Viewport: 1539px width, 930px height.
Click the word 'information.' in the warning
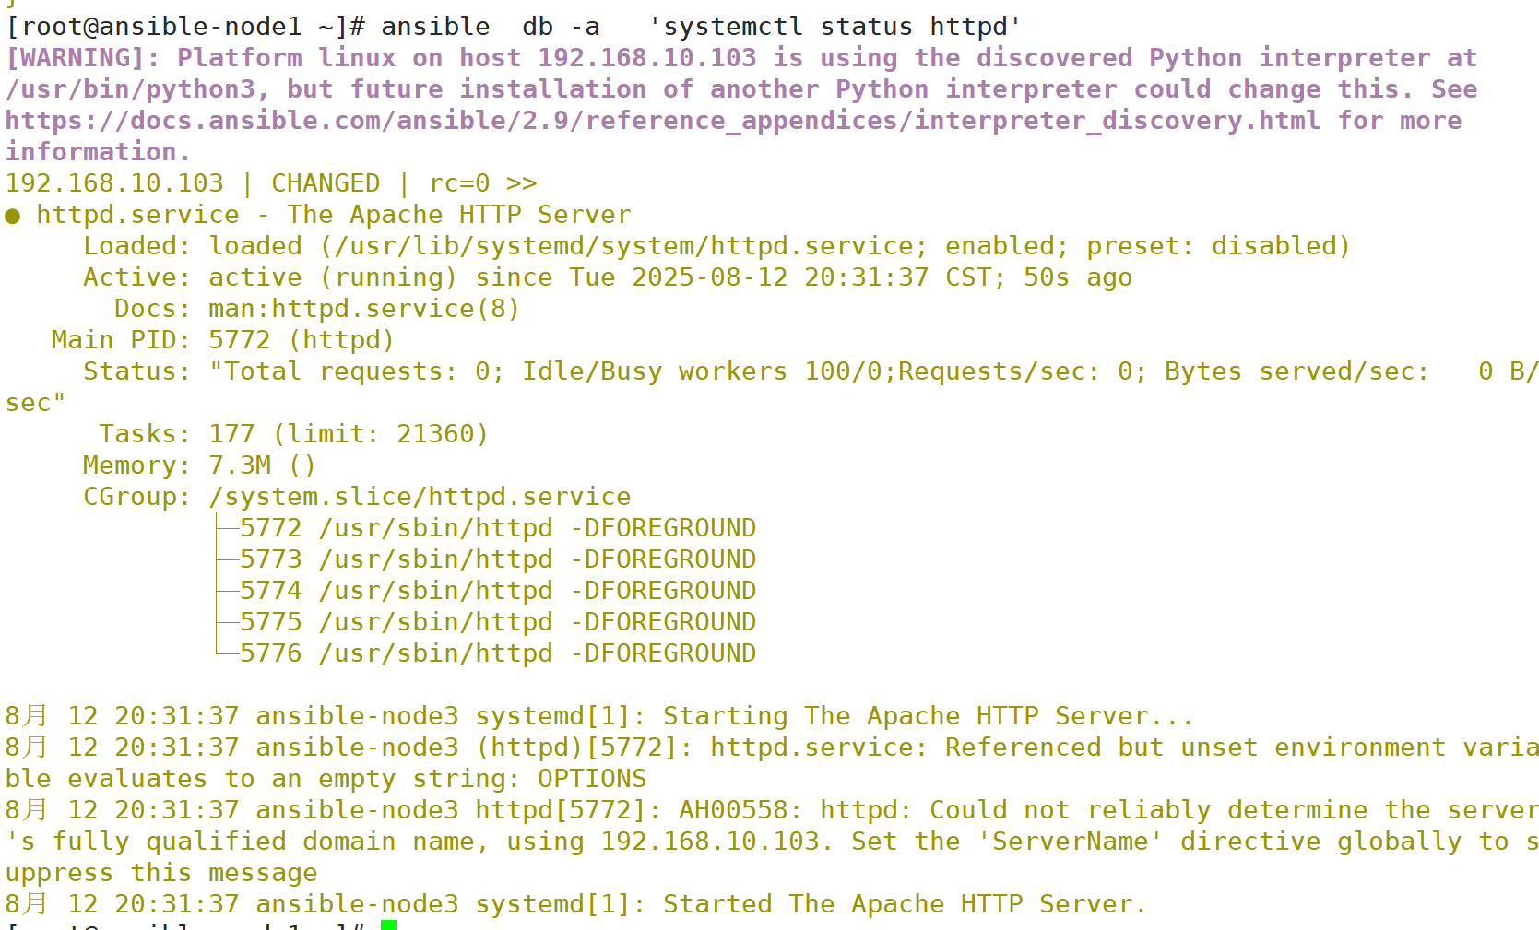[98, 152]
